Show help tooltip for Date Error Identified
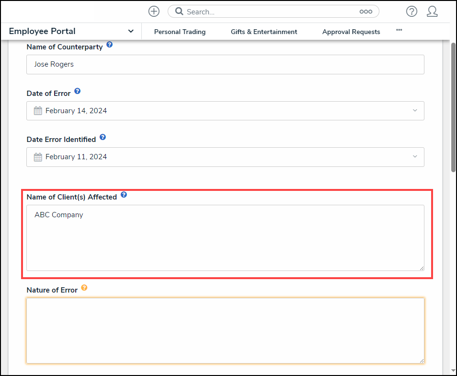The image size is (457, 376). pyautogui.click(x=103, y=137)
